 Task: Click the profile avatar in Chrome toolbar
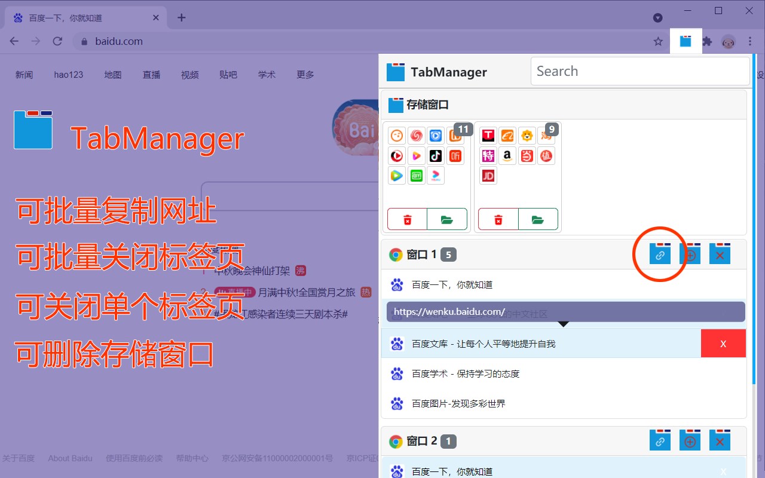coord(729,41)
